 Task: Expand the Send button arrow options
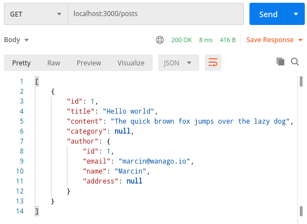tap(296, 14)
